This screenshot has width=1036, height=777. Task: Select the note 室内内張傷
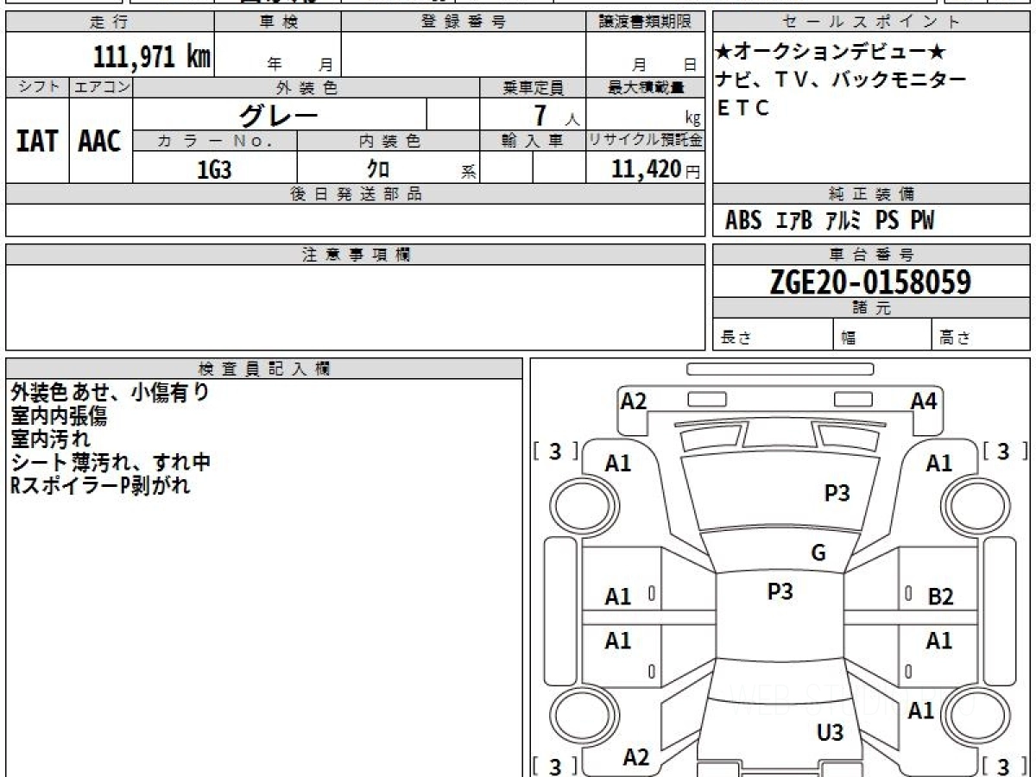click(59, 416)
